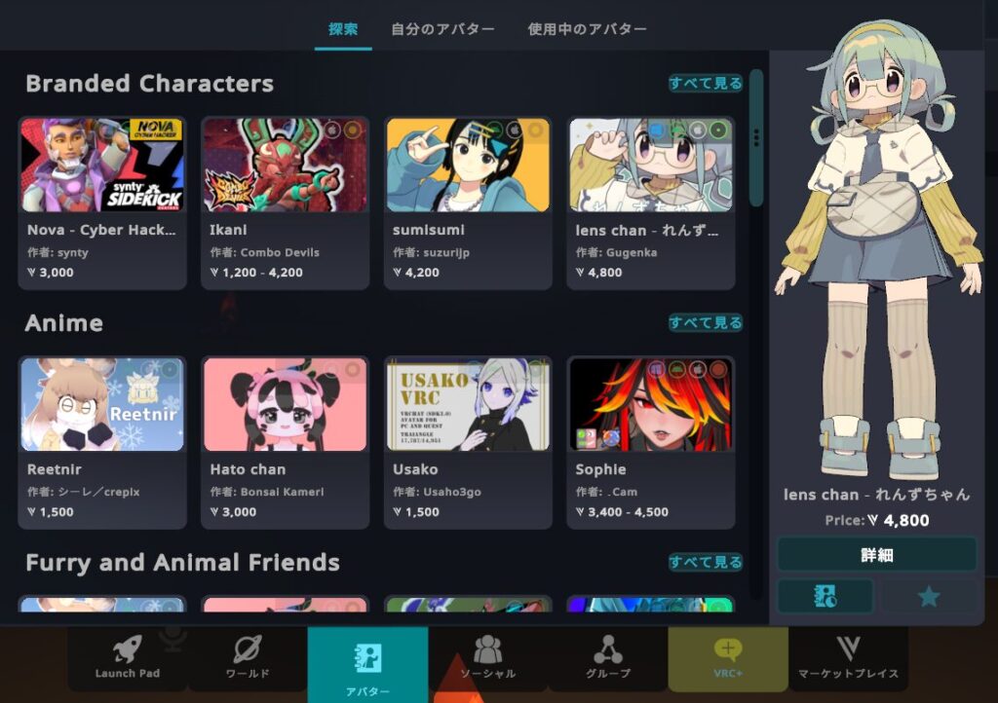This screenshot has height=703, width=998.
Task: Open the ソーシャル people icon
Action: [x=487, y=649]
